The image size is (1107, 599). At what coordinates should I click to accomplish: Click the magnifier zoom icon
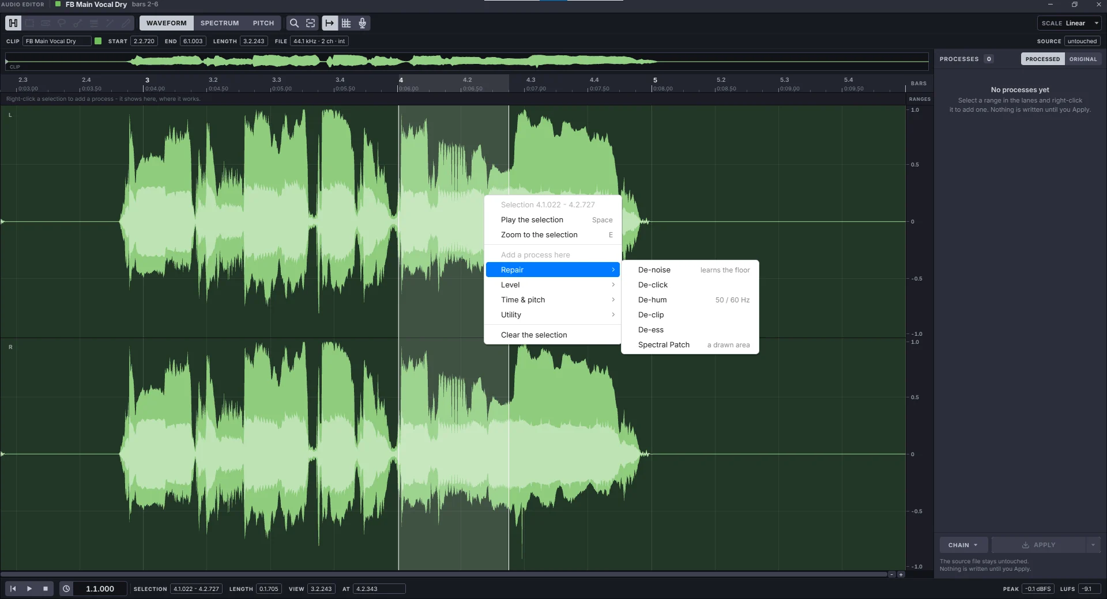(294, 23)
